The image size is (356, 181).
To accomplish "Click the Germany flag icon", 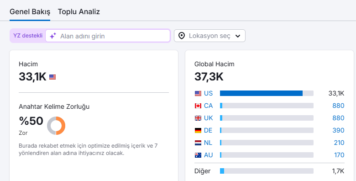I will (x=198, y=130).
